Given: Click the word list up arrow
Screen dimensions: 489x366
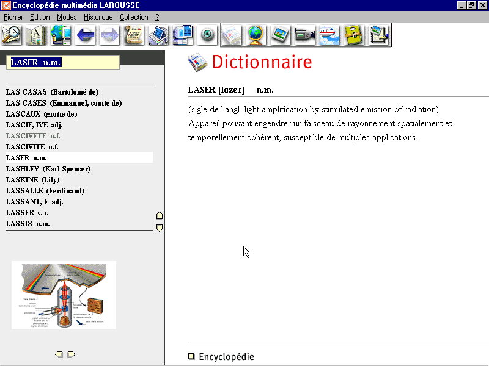Looking at the screenshot, I should point(160,215).
